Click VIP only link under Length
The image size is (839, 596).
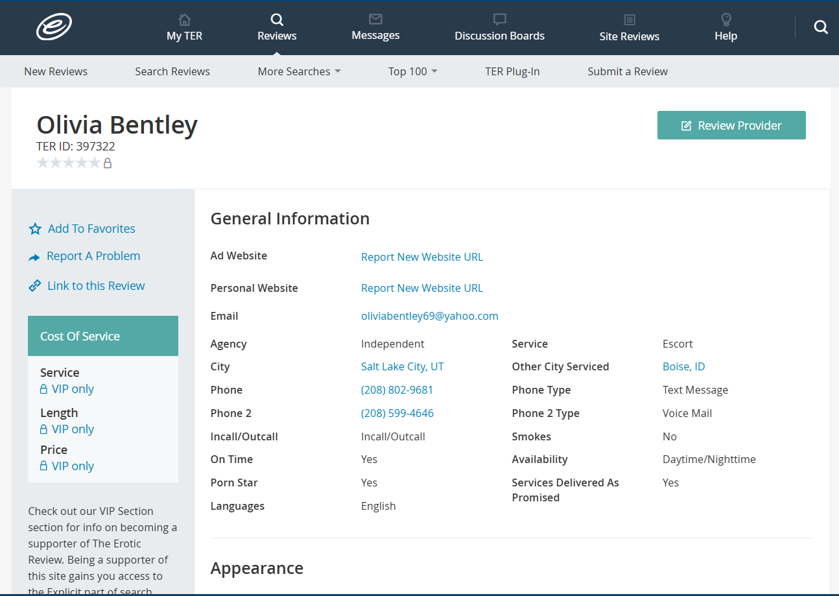[x=73, y=429]
